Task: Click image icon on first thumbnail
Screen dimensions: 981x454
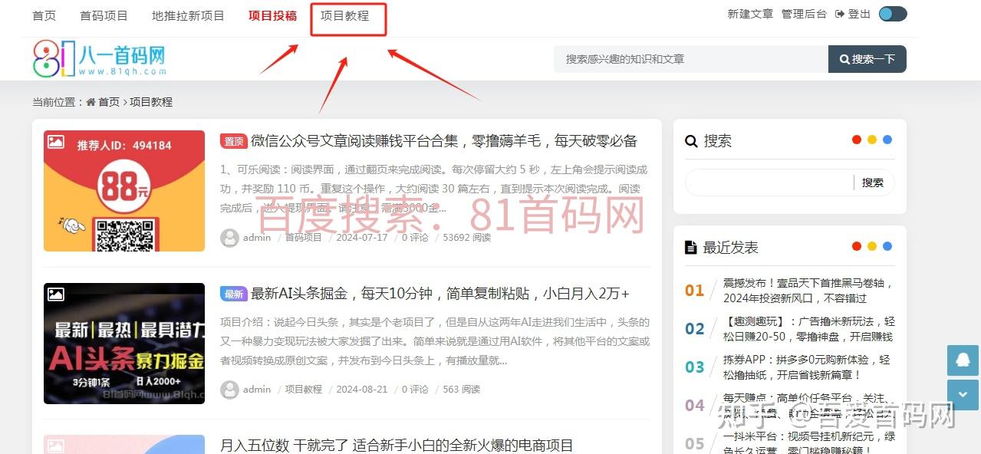Action: [55, 142]
